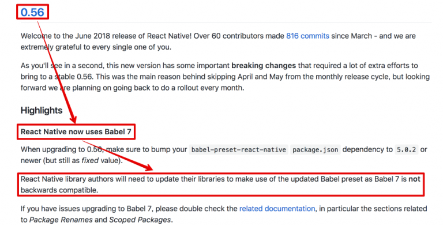Open the 0.56 version heading link
The height and width of the screenshot is (226, 443).
[x=32, y=12]
